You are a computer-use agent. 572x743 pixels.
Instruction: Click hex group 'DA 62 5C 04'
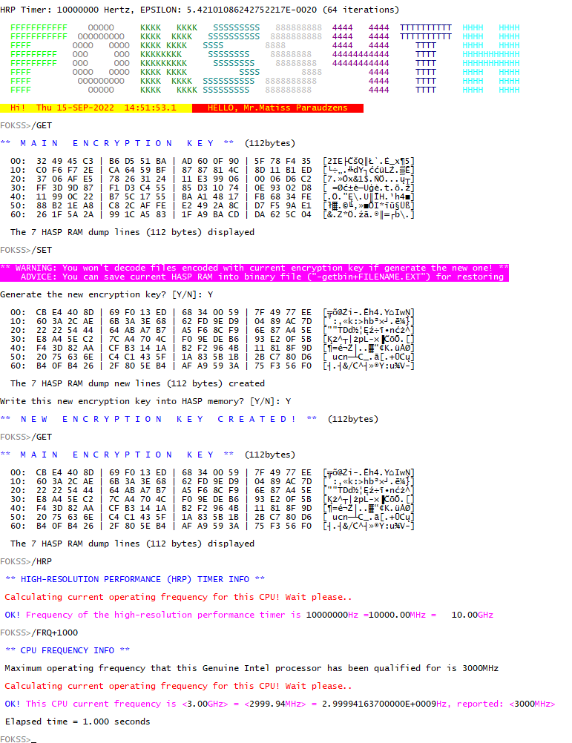[x=283, y=214]
